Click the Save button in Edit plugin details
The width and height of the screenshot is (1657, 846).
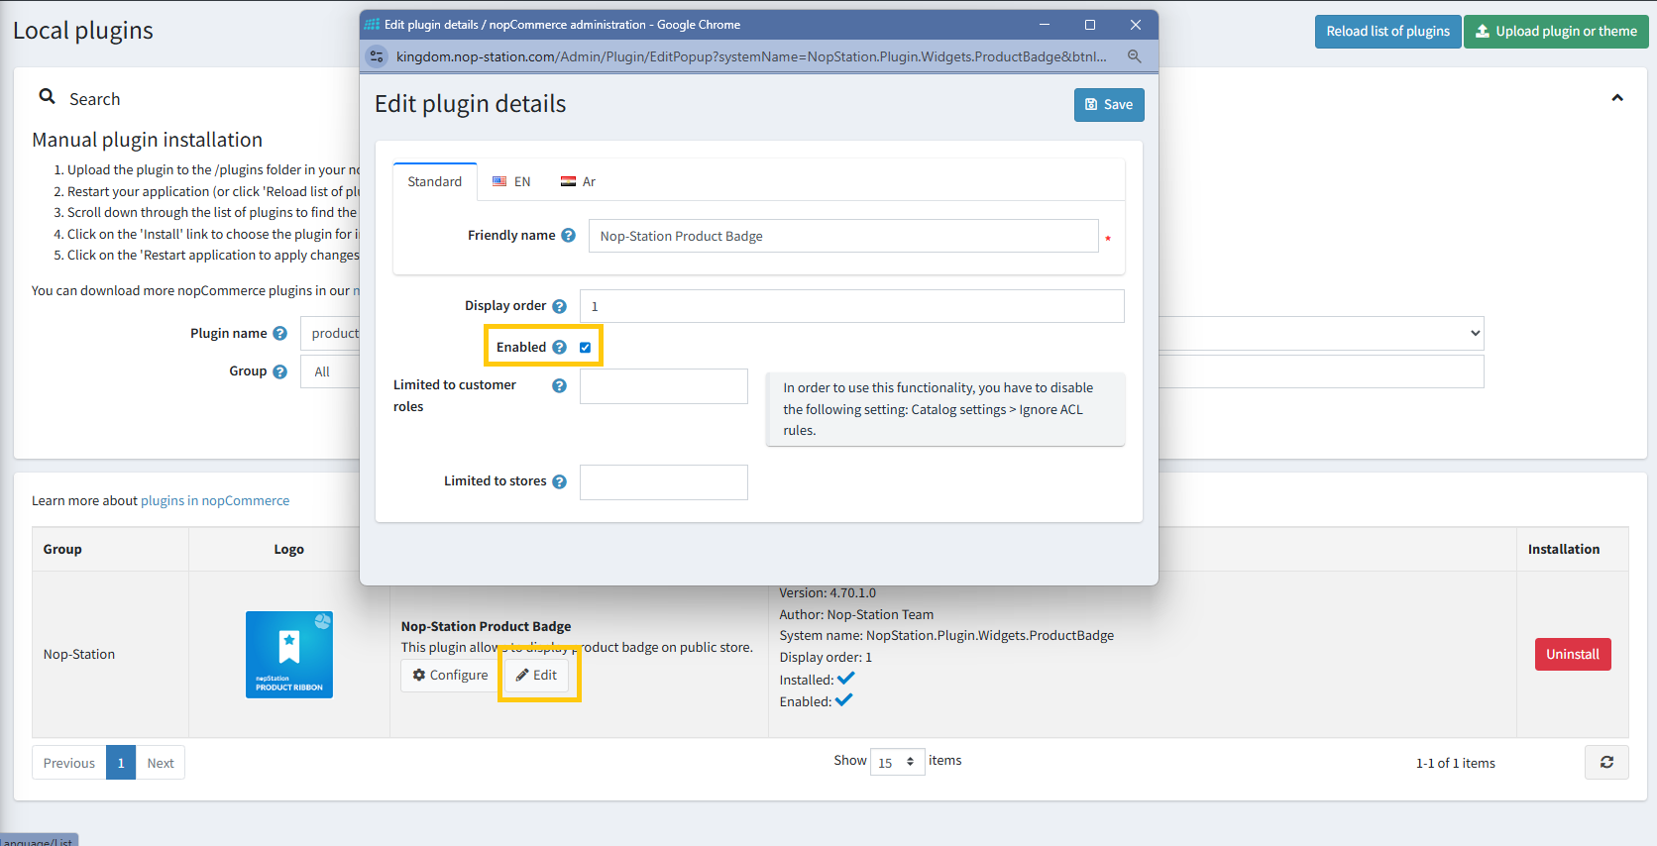tap(1109, 105)
